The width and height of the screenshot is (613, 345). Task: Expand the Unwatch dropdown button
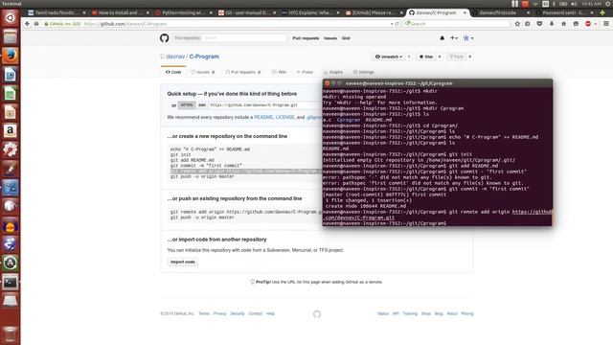pyautogui.click(x=389, y=57)
